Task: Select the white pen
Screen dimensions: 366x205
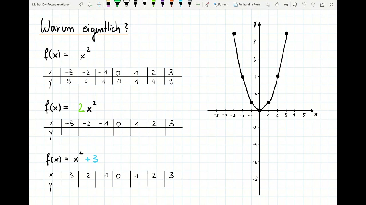Action: (x=144, y=4)
